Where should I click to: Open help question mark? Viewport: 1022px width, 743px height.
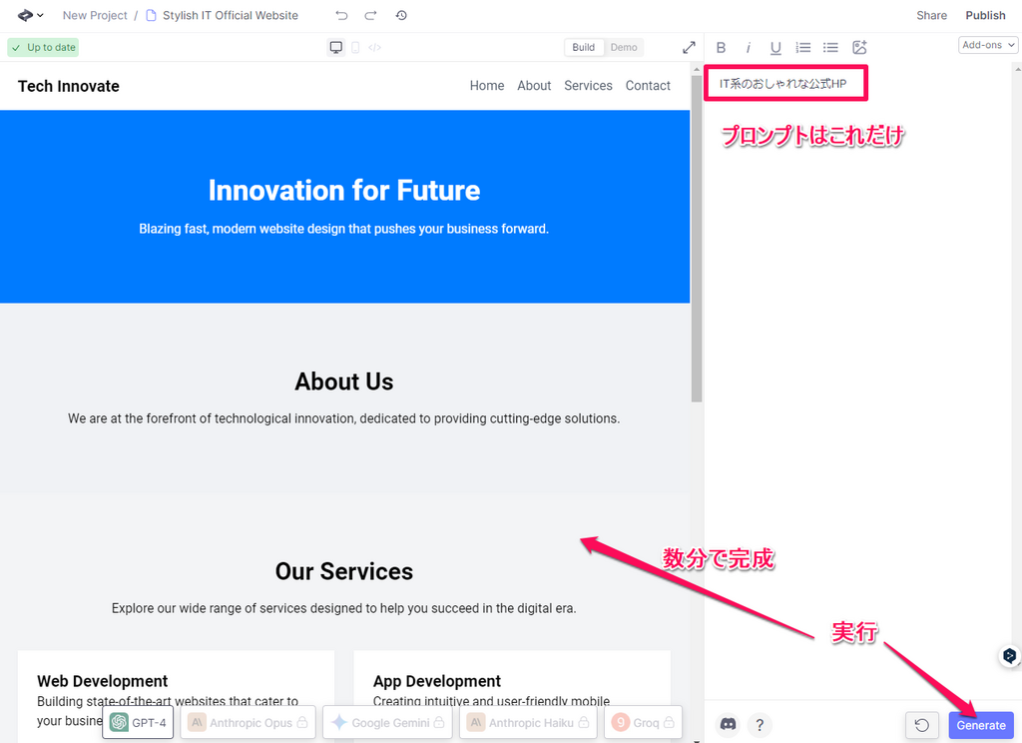(x=760, y=724)
